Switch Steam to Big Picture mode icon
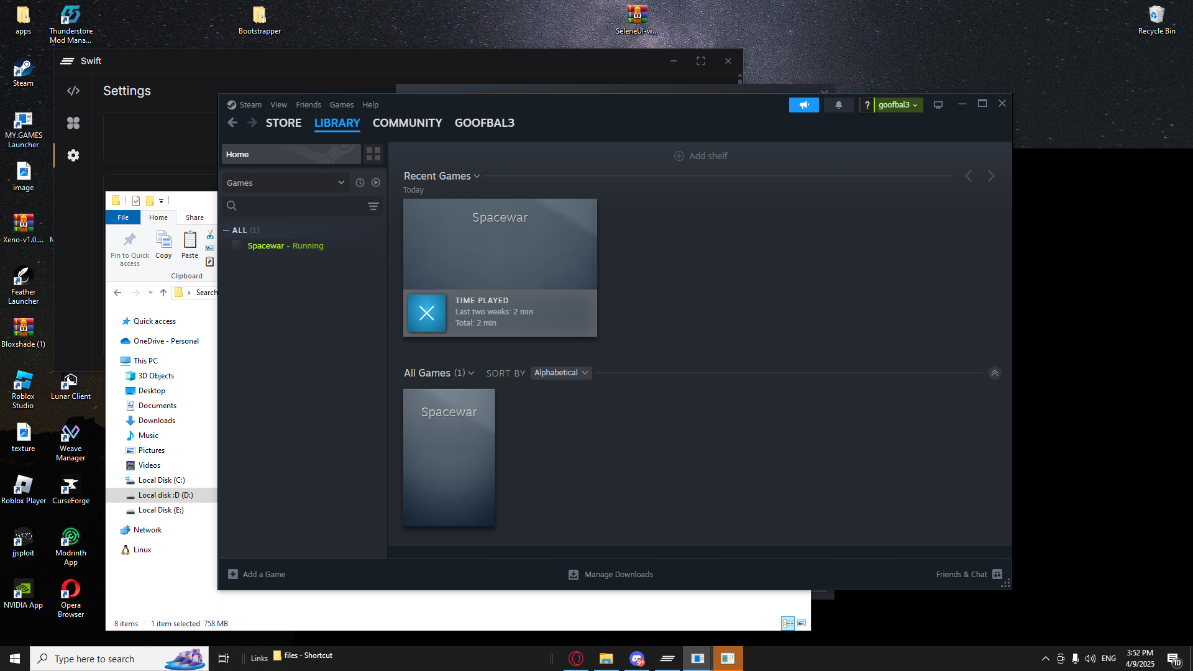 click(x=938, y=105)
